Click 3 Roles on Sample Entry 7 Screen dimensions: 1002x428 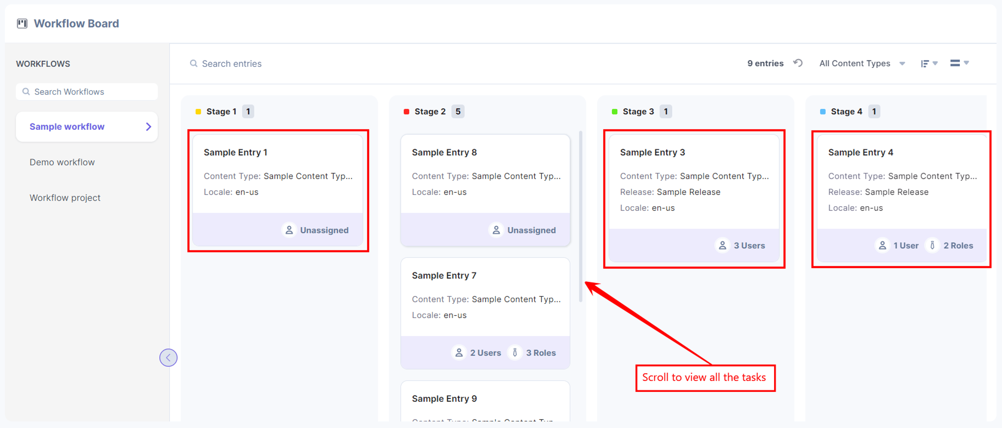point(541,353)
